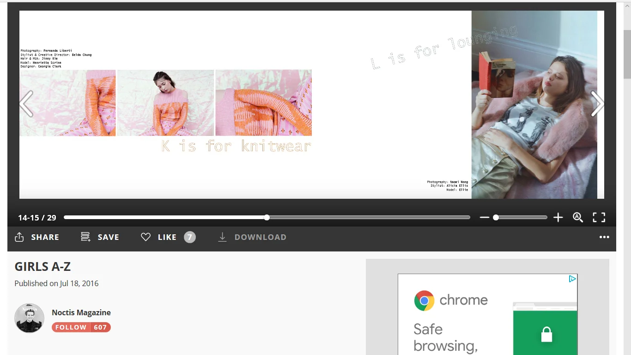The image size is (631, 355).
Task: Click the zoom in plus icon
Action: [558, 217]
